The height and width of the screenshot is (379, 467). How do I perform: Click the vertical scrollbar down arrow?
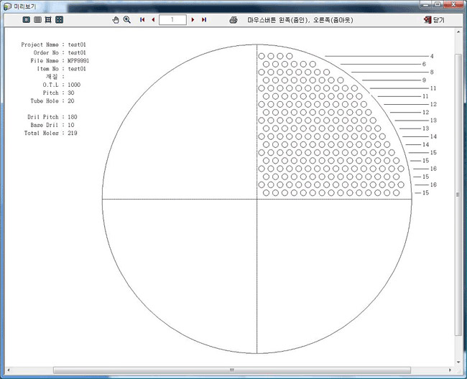click(458, 362)
